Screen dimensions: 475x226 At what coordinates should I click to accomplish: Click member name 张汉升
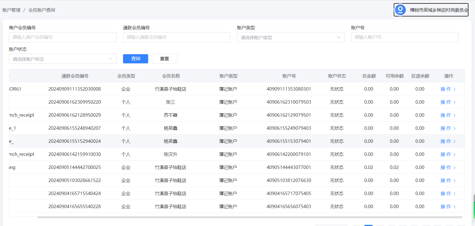point(171,154)
